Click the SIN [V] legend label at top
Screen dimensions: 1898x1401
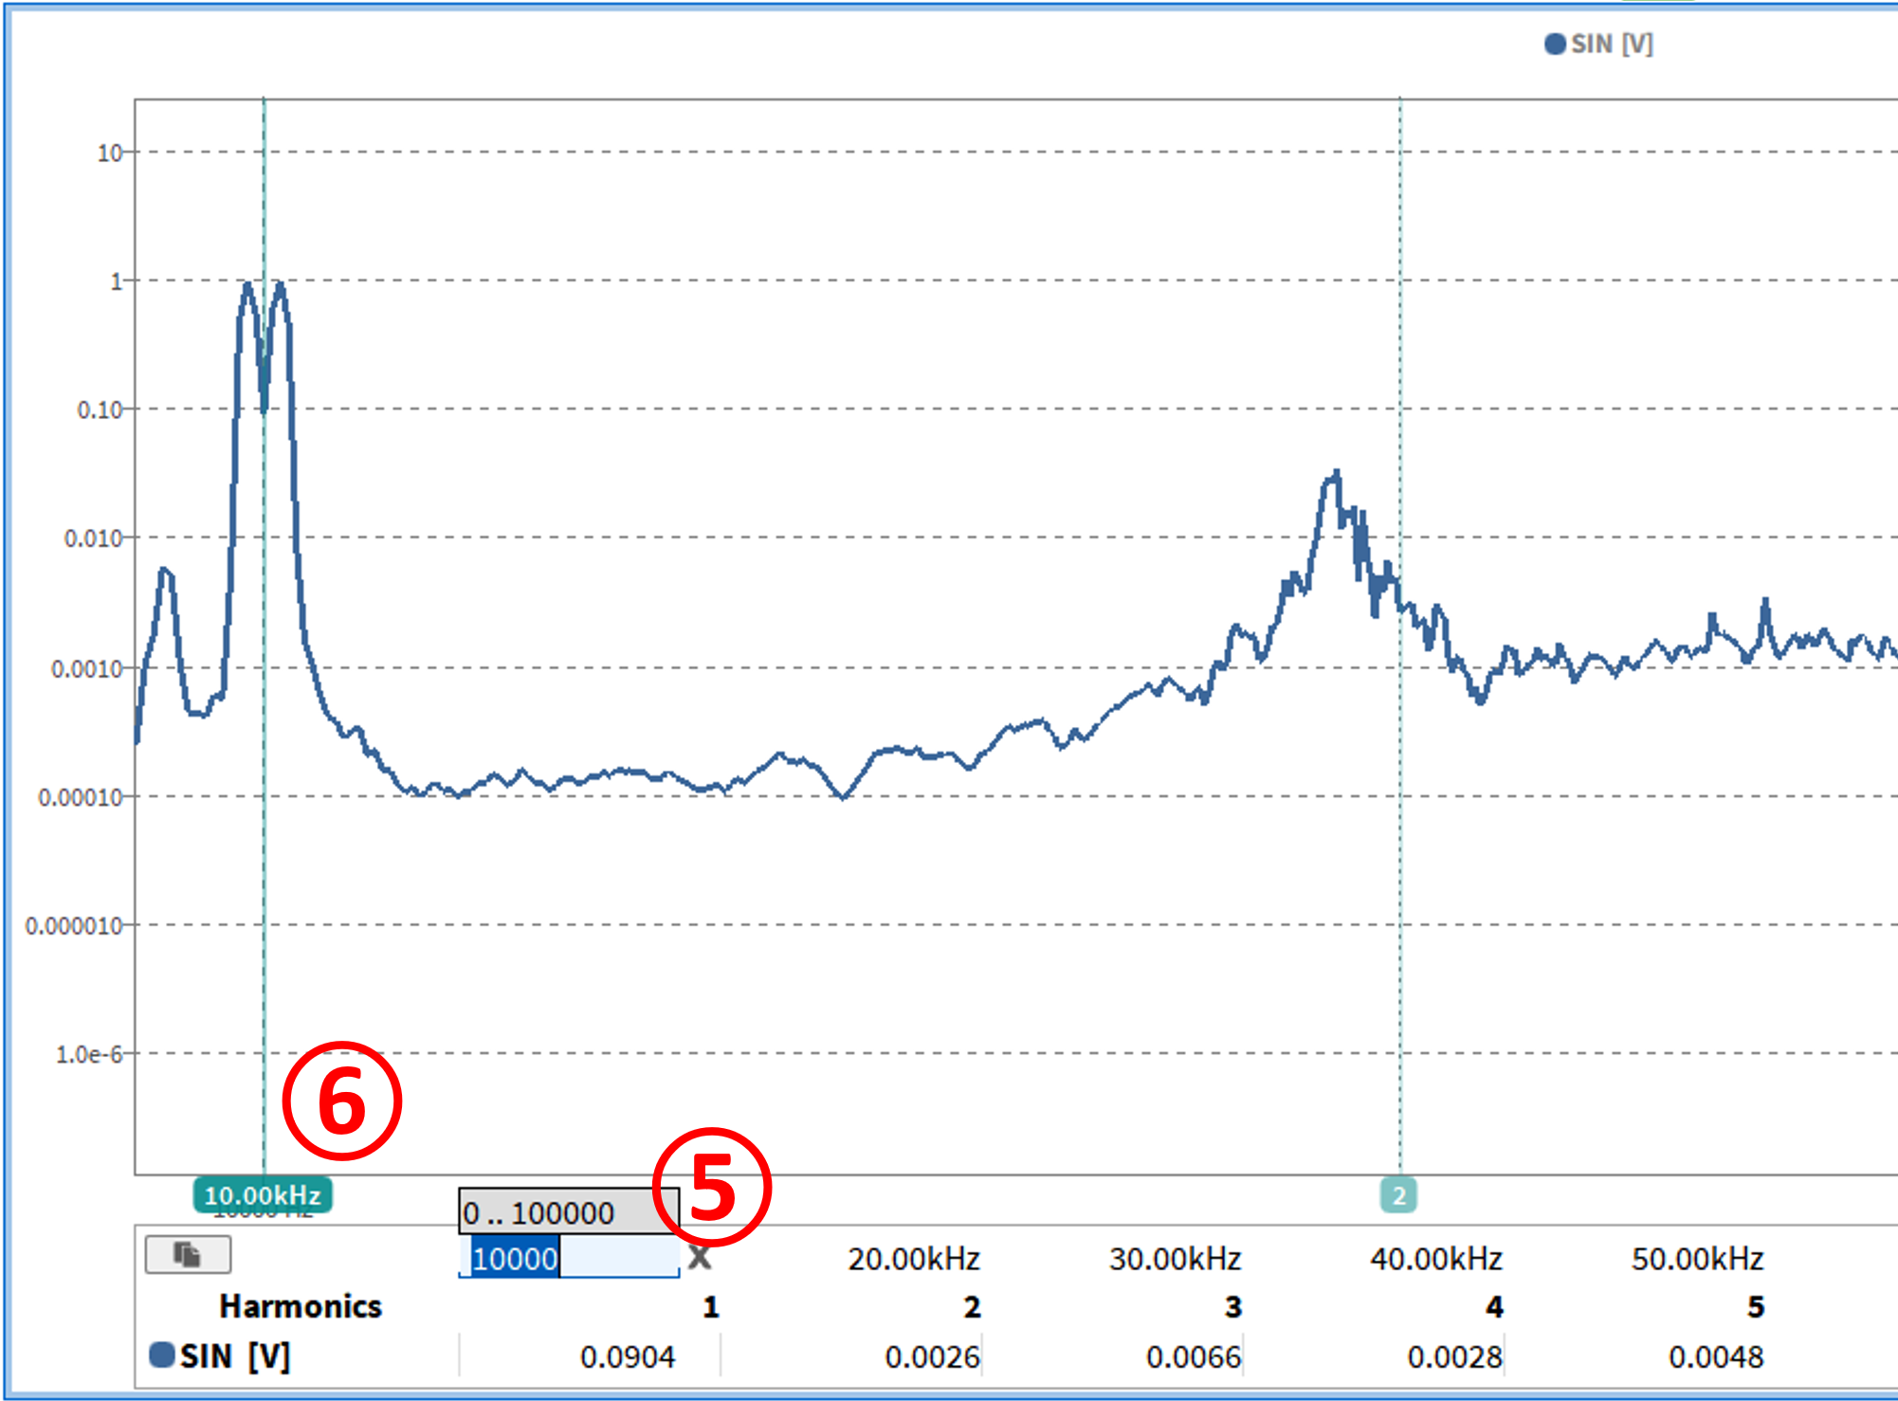[x=1612, y=45]
